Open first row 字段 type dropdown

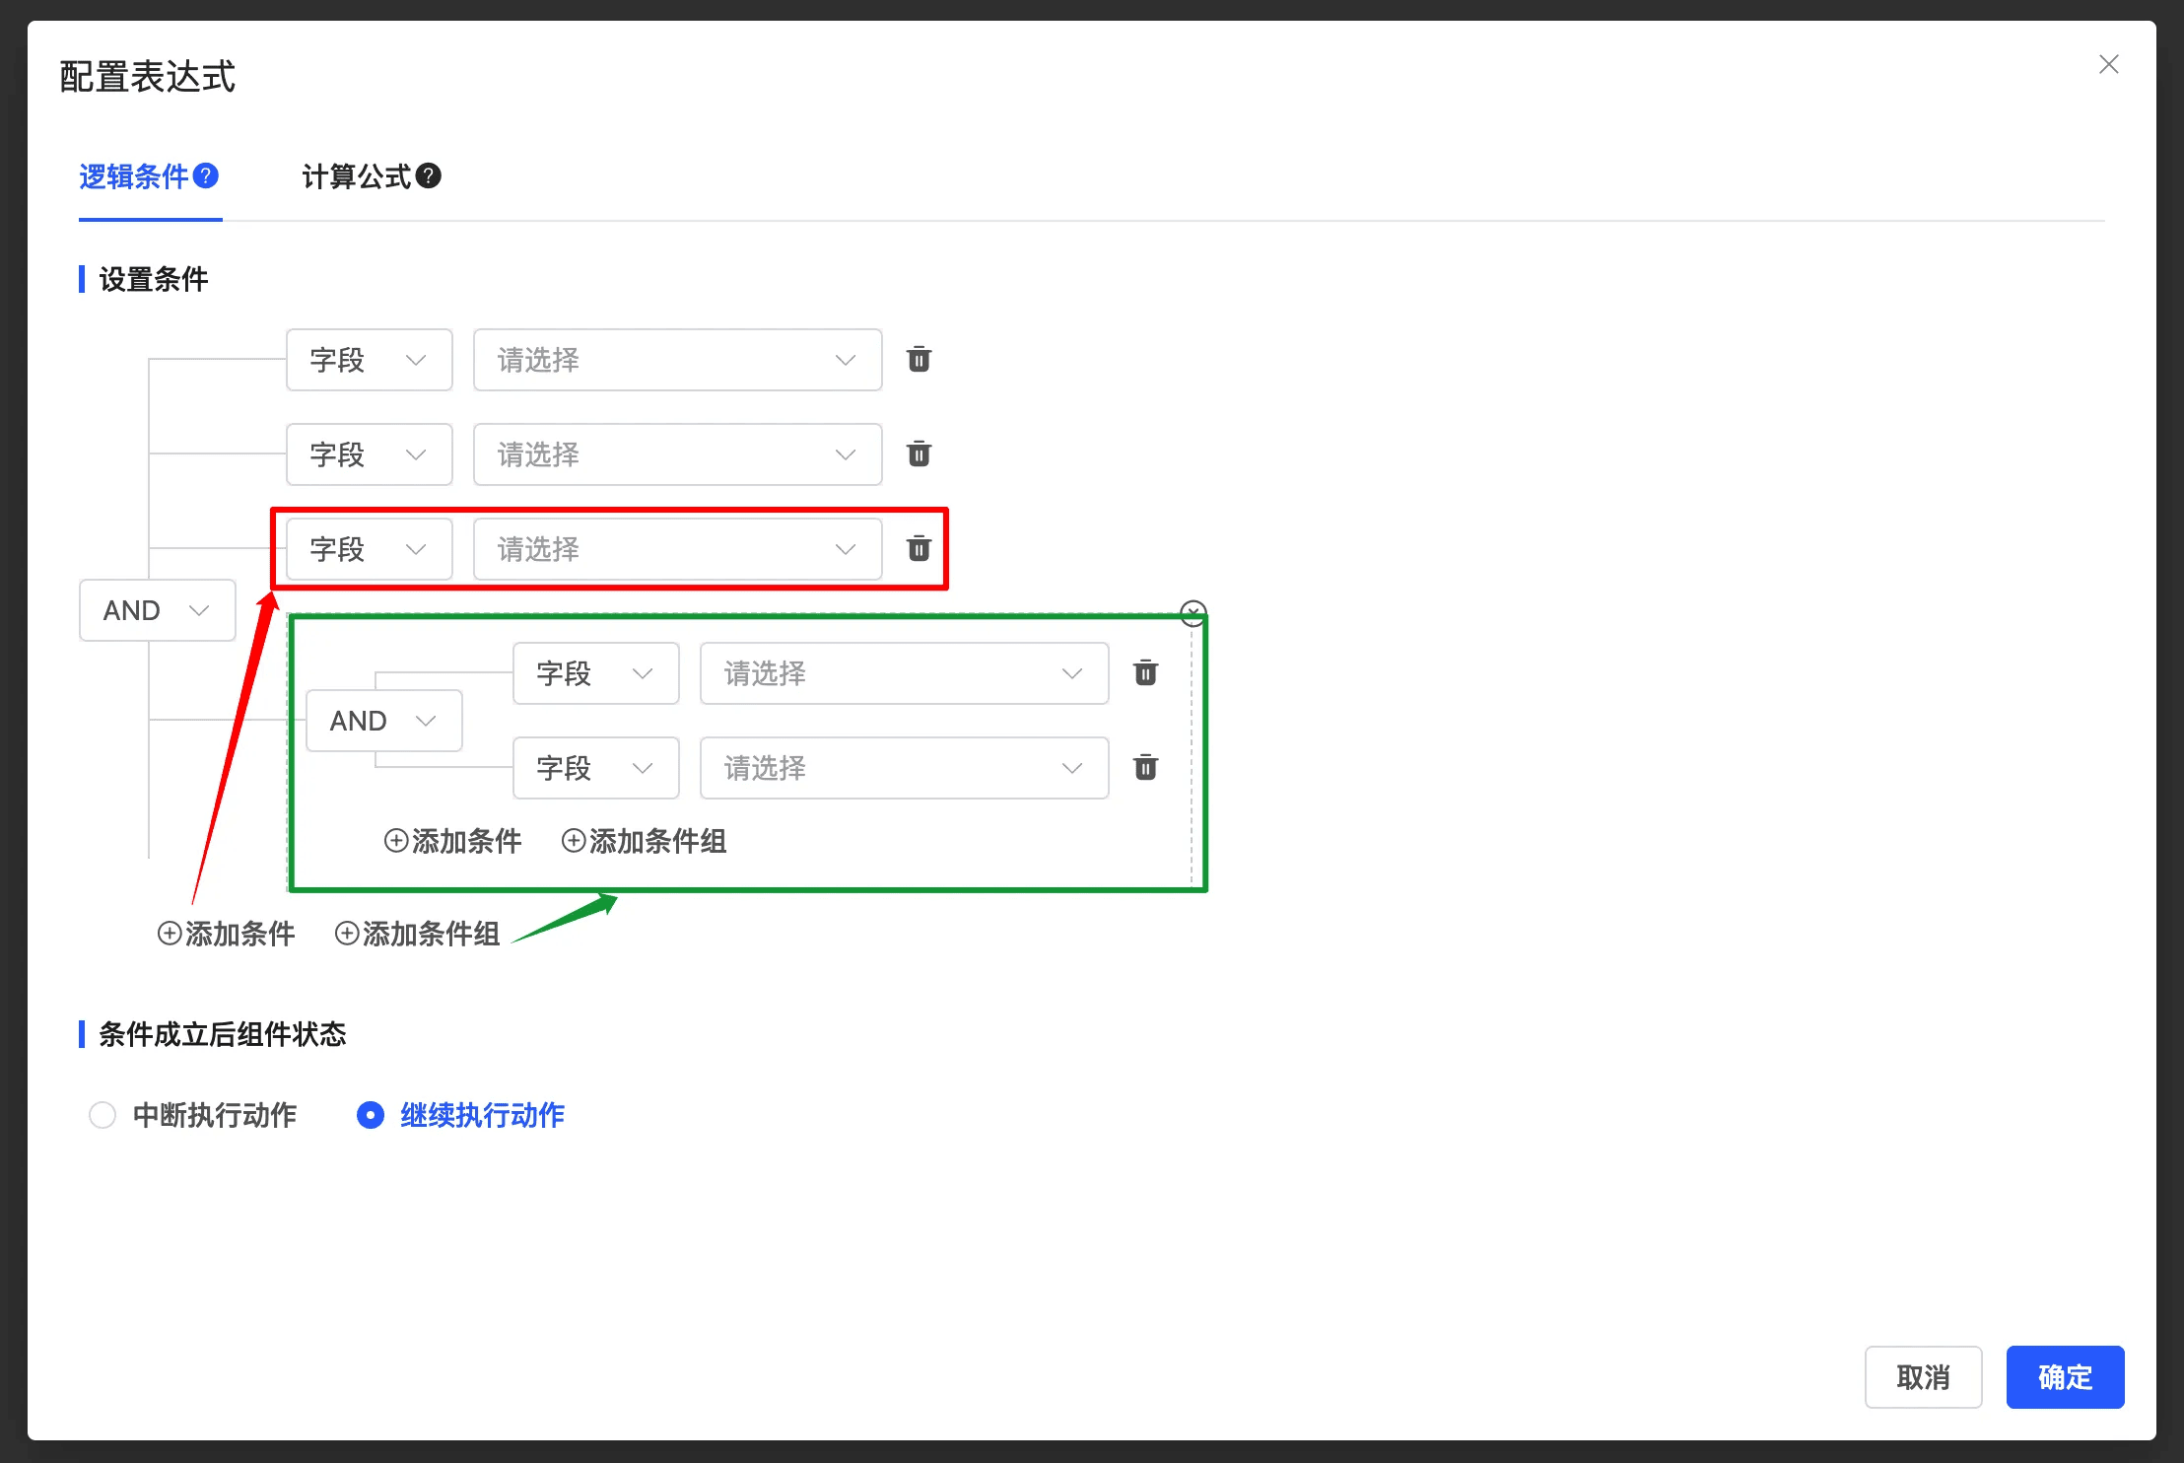(369, 360)
